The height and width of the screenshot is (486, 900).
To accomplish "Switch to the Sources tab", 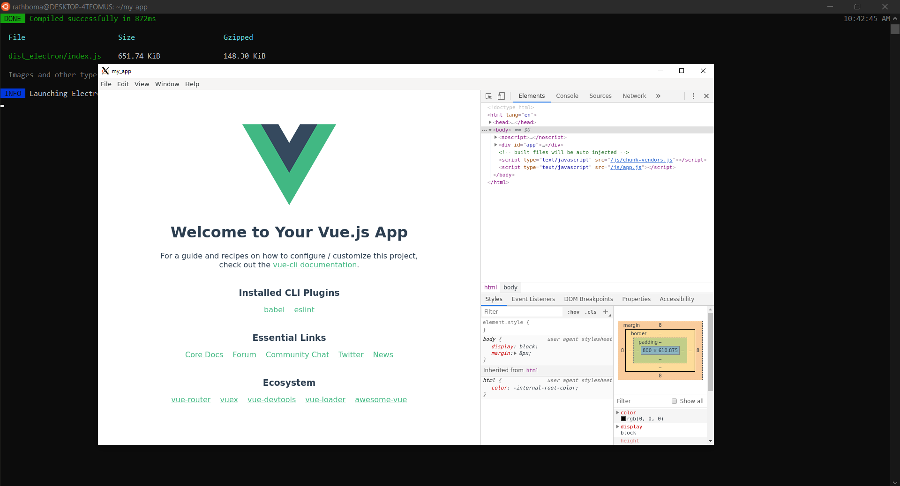I will 600,96.
